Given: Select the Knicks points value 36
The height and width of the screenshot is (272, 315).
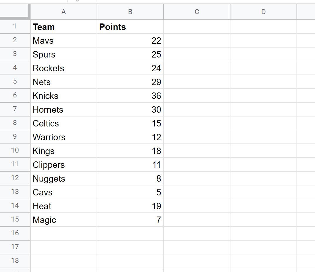Looking at the screenshot, I should (130, 96).
